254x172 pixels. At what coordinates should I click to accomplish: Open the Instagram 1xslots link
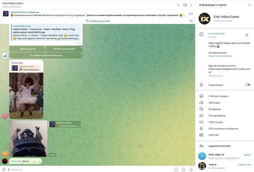[229, 71]
